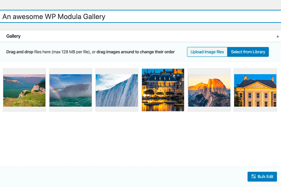Select the rainbow waterfall thumbnail
Viewport: 281px width, 187px height.
70,90
